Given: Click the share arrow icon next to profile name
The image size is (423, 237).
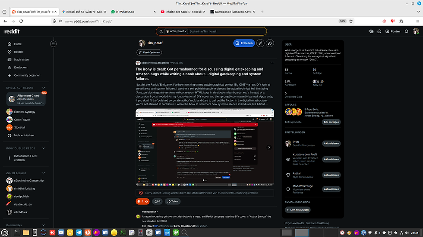Looking at the screenshot, I should tap(270, 43).
